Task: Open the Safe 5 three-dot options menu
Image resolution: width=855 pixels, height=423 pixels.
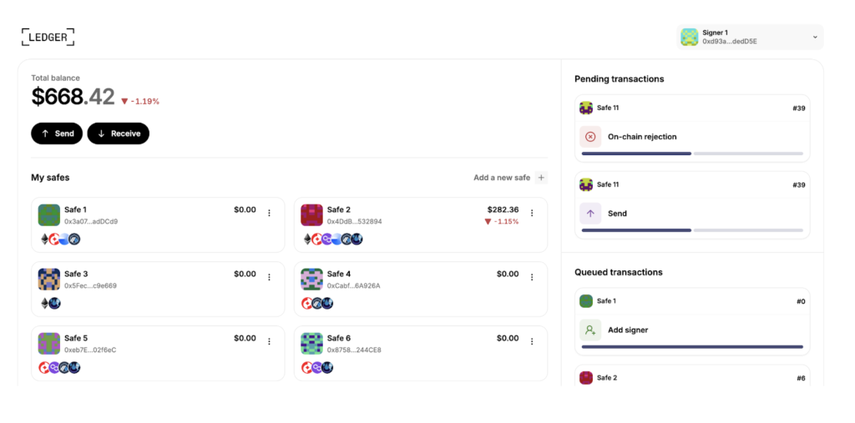Action: (269, 341)
